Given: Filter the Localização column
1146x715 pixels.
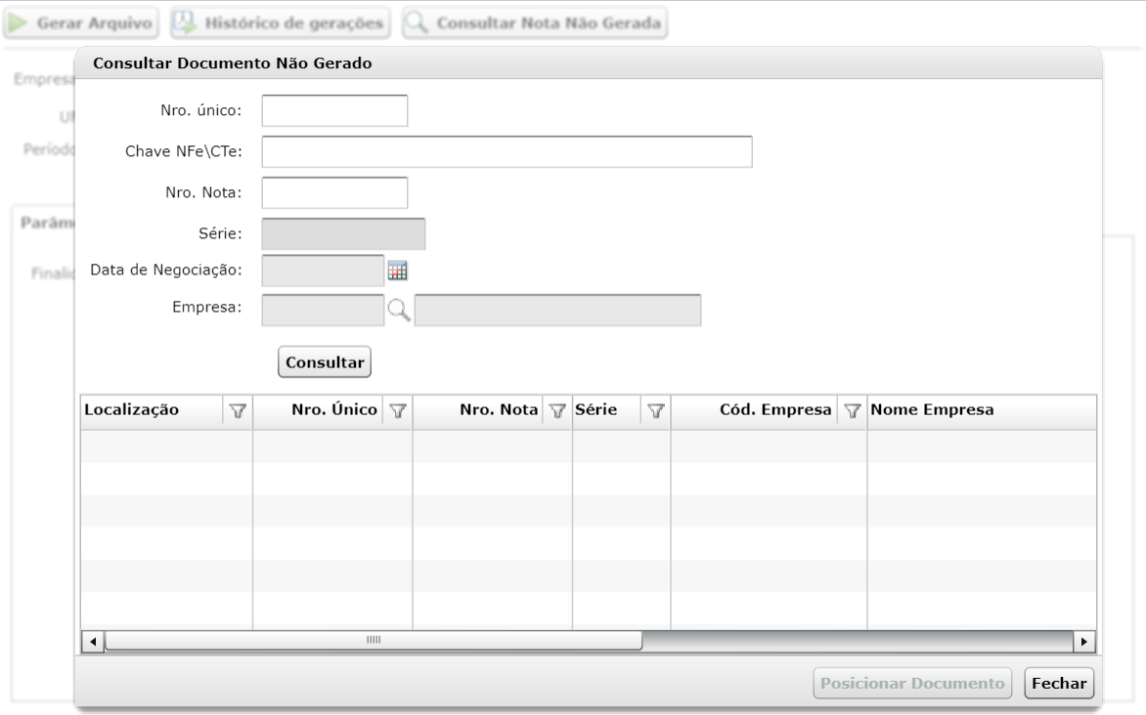Looking at the screenshot, I should 238,411.
